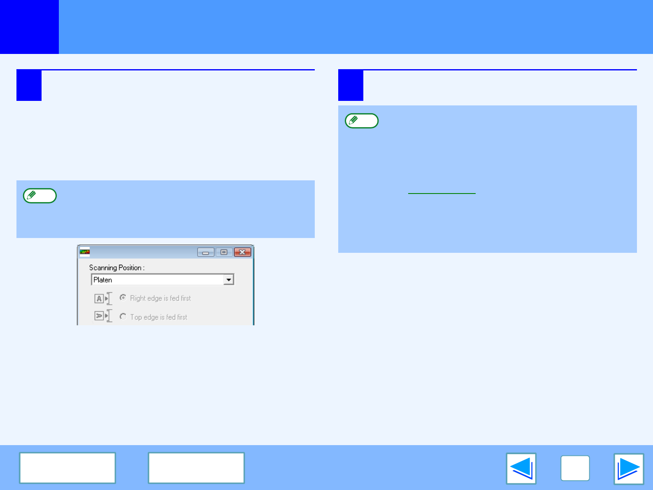Maximize the scanner dialog window
The width and height of the screenshot is (653, 490).
(224, 252)
